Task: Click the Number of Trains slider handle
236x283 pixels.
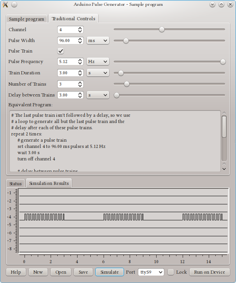Action: 127,84
